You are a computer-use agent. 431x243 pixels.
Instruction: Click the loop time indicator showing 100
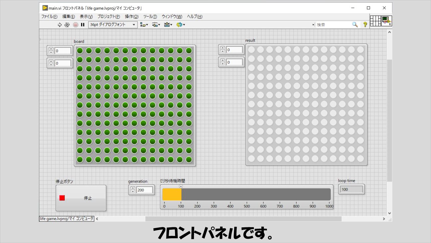[351, 189]
